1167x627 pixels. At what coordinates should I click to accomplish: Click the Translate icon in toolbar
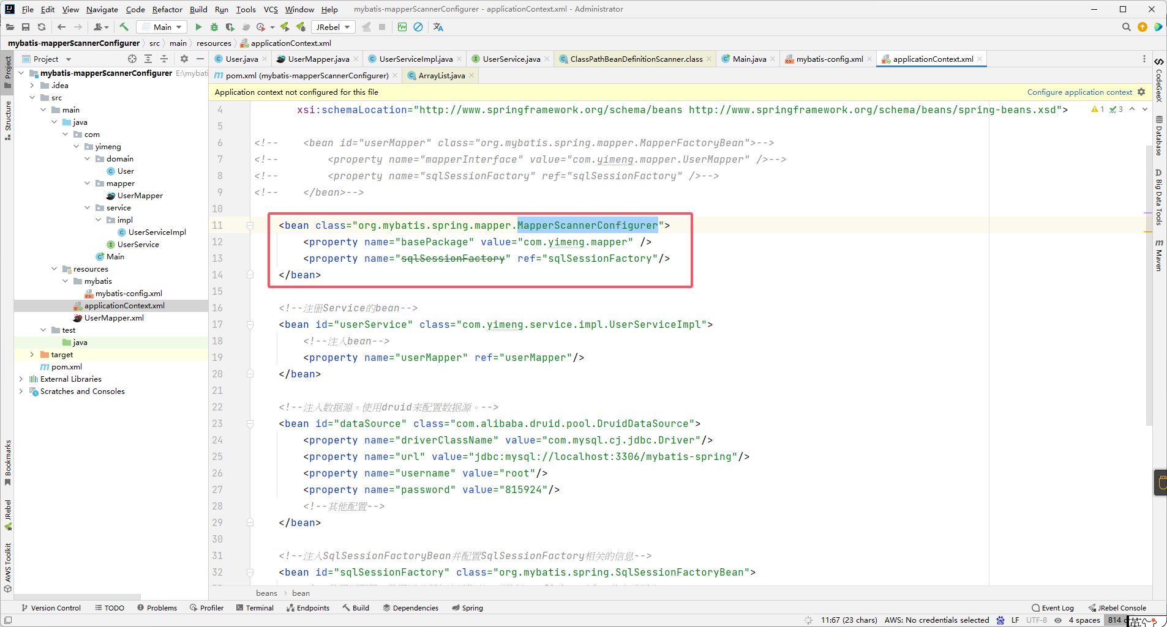tap(438, 27)
